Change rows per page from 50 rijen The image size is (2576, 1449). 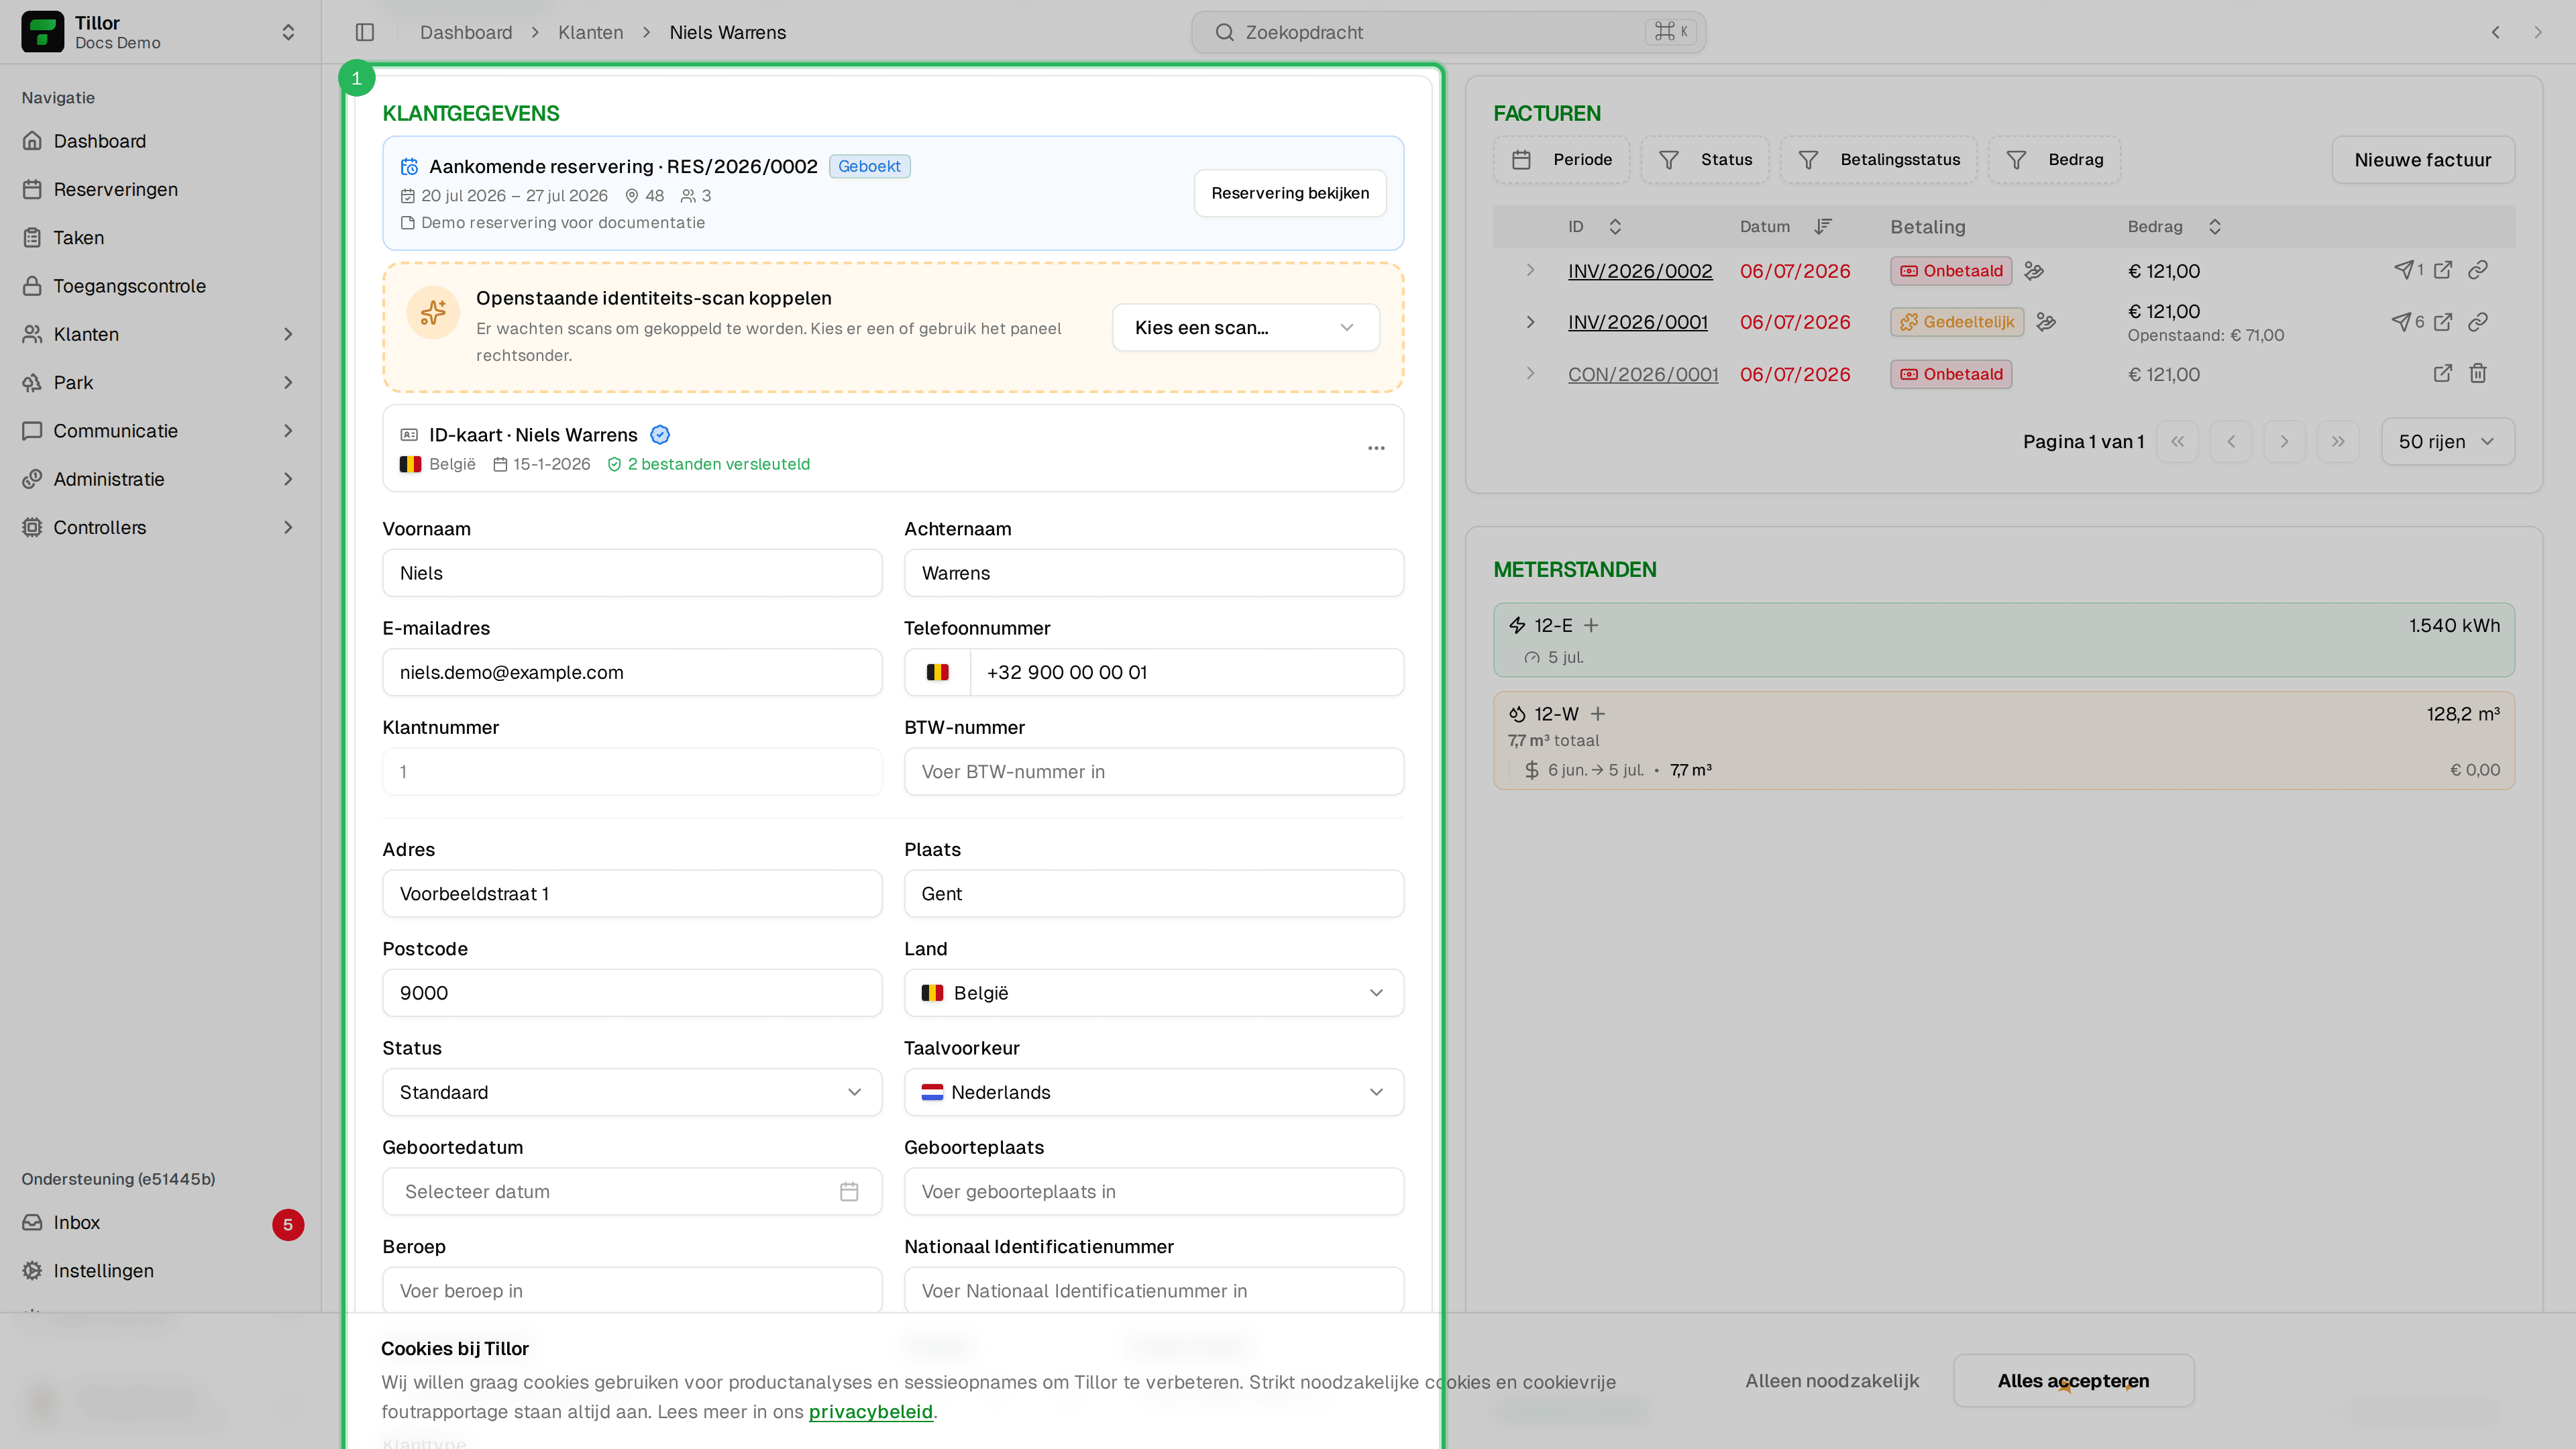pos(2447,441)
